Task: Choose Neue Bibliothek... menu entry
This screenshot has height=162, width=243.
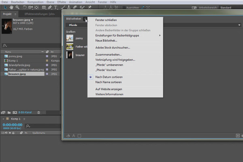Action: [106, 40]
